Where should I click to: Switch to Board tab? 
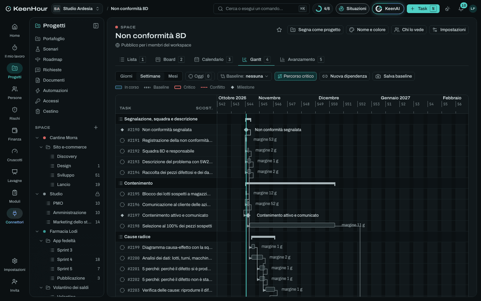click(x=170, y=60)
